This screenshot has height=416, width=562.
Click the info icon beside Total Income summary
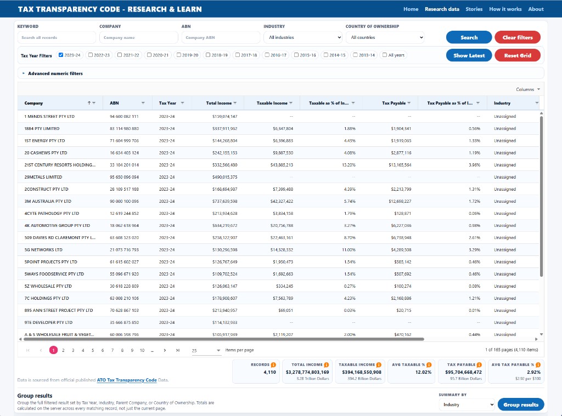coord(327,364)
